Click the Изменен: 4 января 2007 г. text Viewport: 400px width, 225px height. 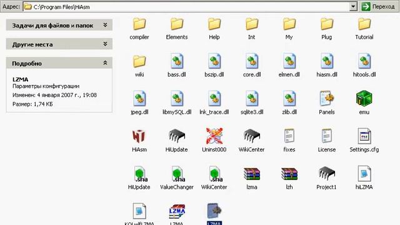54,95
